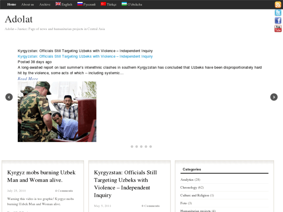This screenshot has height=212, width=283.
Task: Select the second slider pagination dot
Action: 137,147
